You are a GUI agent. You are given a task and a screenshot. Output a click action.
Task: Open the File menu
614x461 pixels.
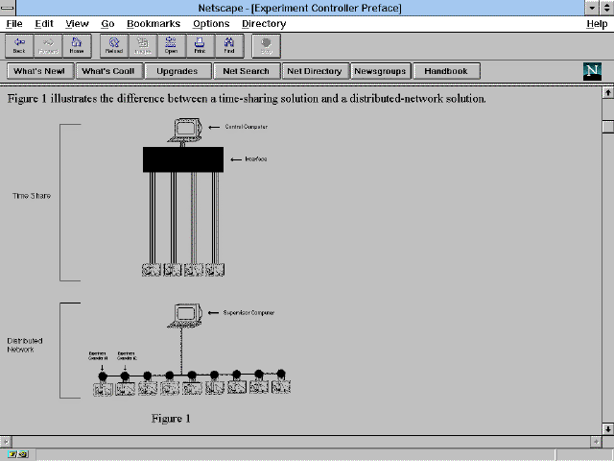point(14,24)
